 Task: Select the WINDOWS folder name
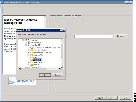tap(38, 62)
